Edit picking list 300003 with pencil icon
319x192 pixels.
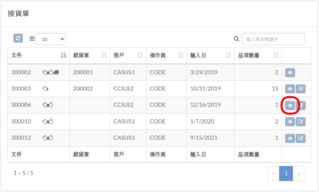tap(301, 89)
